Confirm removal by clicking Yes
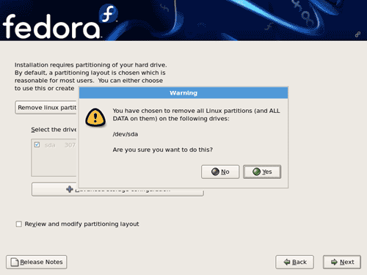 coord(262,172)
